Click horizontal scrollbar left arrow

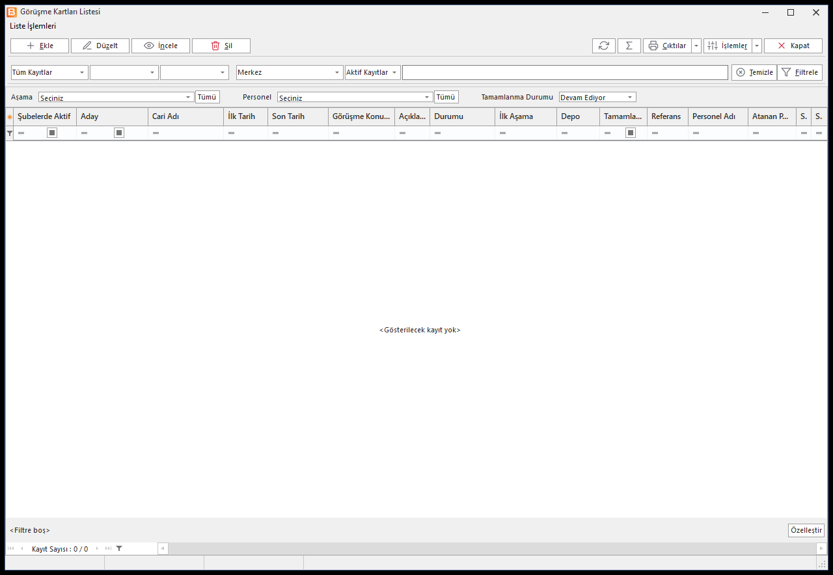click(163, 548)
